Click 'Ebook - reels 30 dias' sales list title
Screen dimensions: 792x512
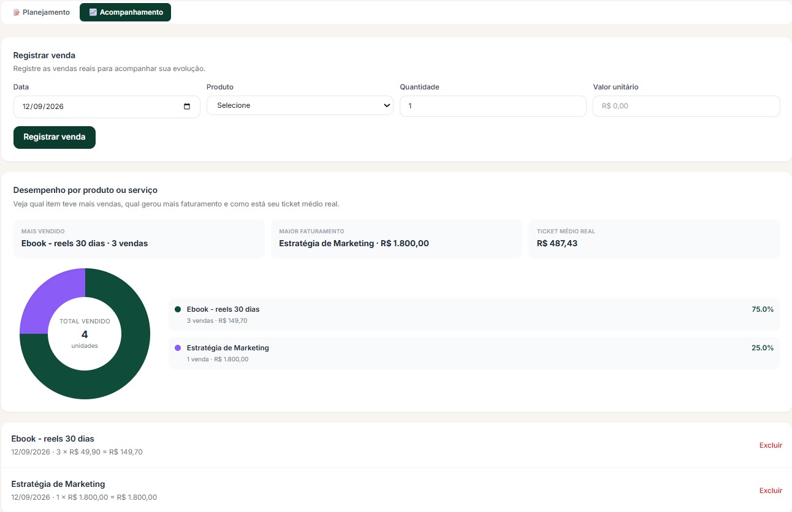coord(53,439)
